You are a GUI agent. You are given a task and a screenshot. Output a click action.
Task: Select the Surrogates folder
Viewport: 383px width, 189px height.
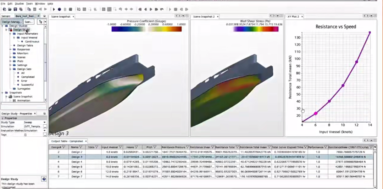[x=24, y=89]
